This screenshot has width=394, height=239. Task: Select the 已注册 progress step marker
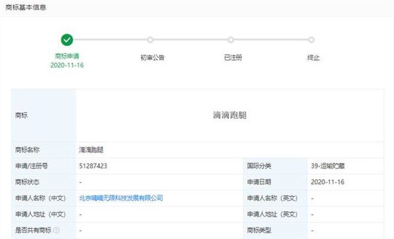click(231, 40)
